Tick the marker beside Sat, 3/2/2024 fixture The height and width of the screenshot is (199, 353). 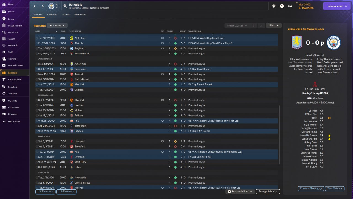tap(37, 100)
